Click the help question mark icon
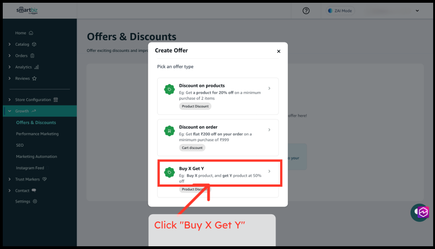The width and height of the screenshot is (435, 249). click(306, 11)
